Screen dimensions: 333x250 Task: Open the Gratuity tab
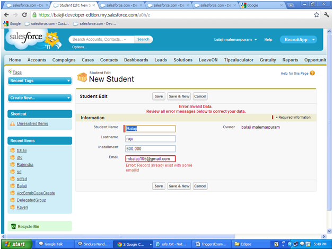[x=268, y=60]
